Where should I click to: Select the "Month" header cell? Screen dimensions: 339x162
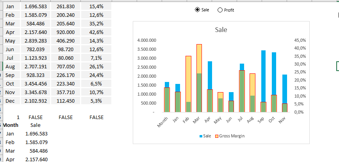point(10,125)
